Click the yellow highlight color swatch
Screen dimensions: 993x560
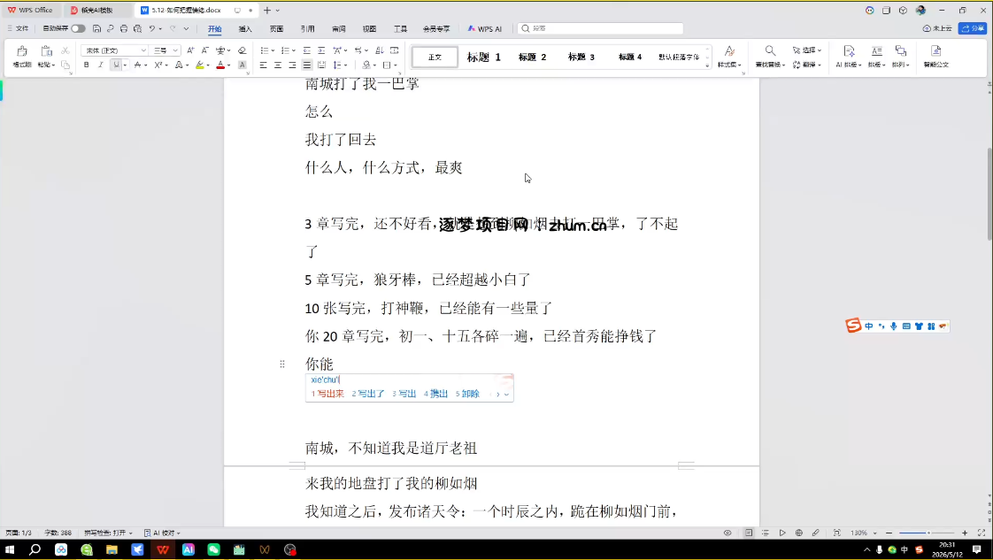tap(199, 65)
